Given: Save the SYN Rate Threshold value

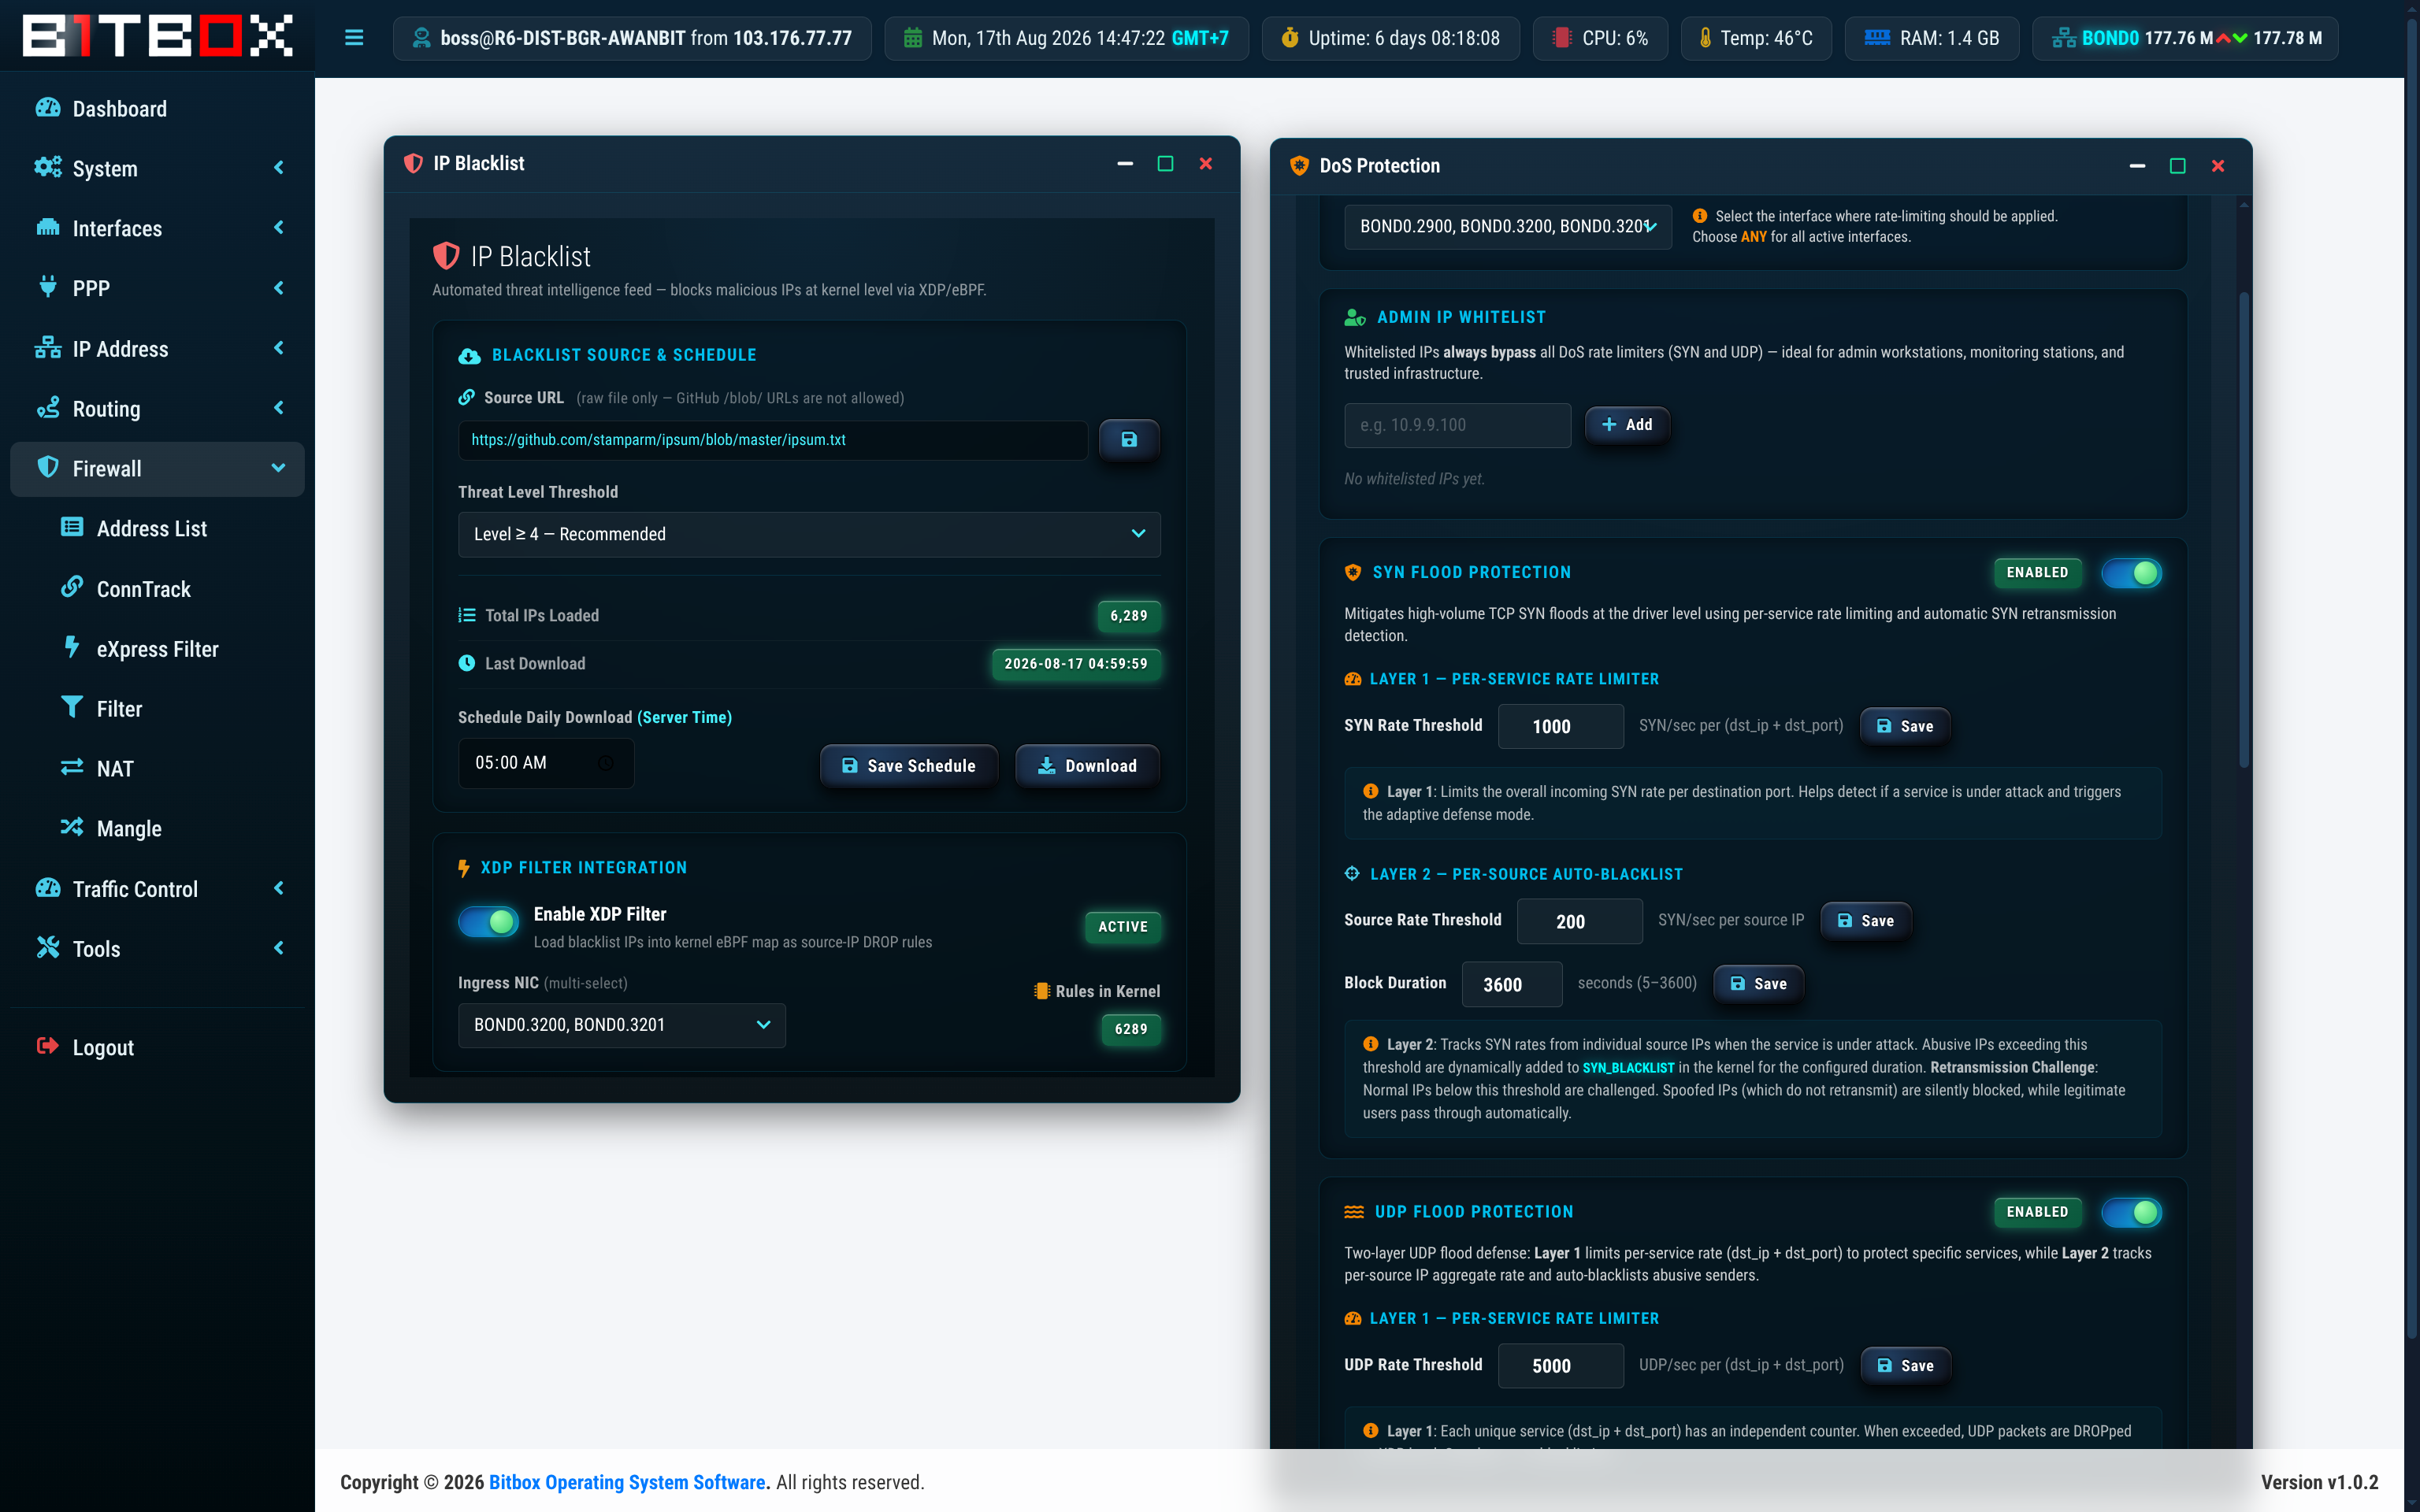Looking at the screenshot, I should coord(1905,726).
